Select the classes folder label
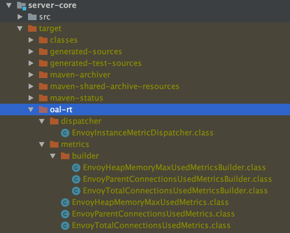The image size is (290, 233). click(x=64, y=40)
